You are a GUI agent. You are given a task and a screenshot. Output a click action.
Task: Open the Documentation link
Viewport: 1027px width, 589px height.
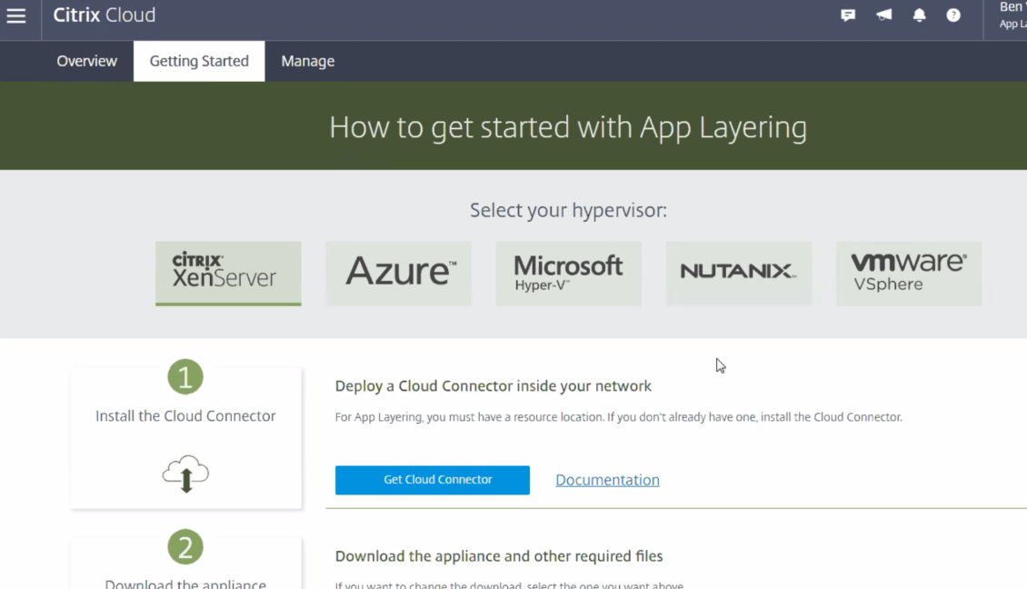tap(607, 480)
